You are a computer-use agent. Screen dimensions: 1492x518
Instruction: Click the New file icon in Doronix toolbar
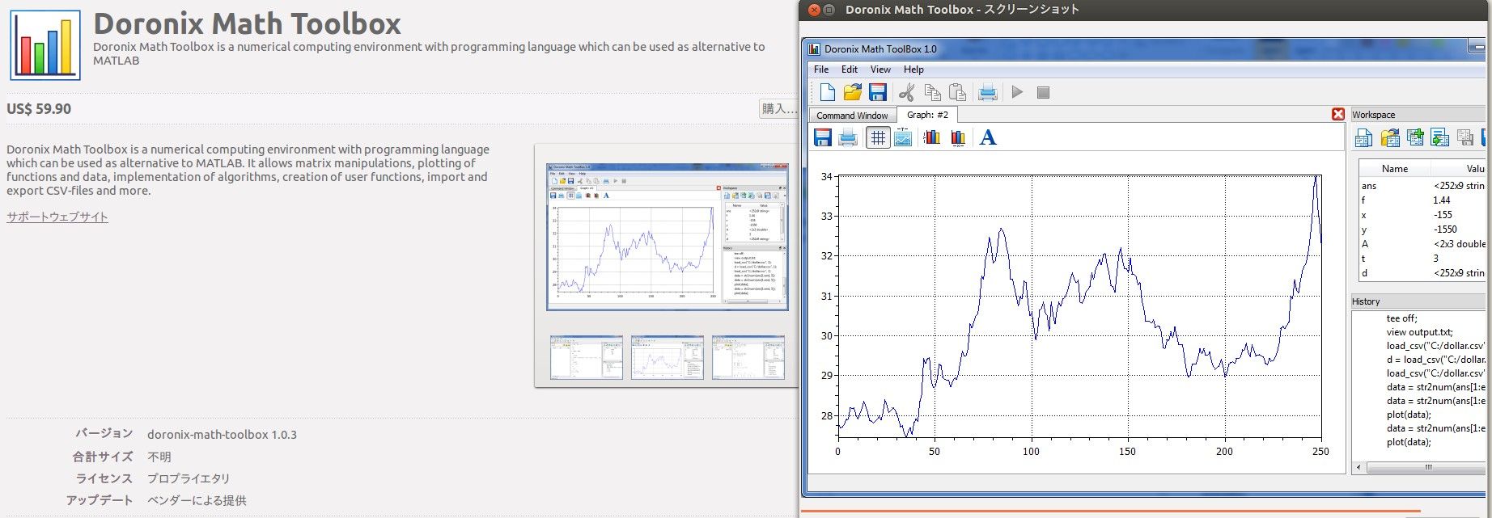[x=826, y=92]
